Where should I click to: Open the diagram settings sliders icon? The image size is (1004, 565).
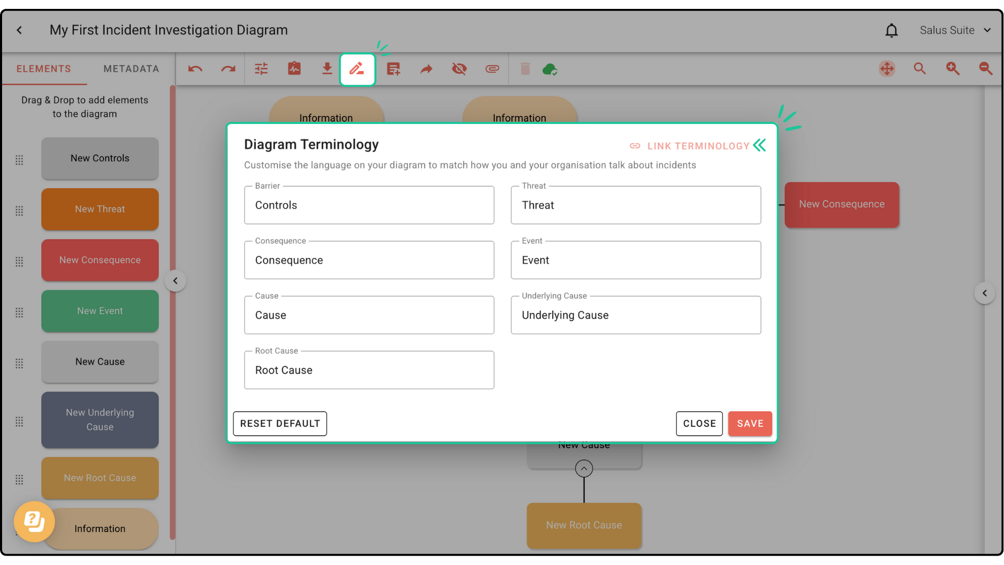coord(261,69)
